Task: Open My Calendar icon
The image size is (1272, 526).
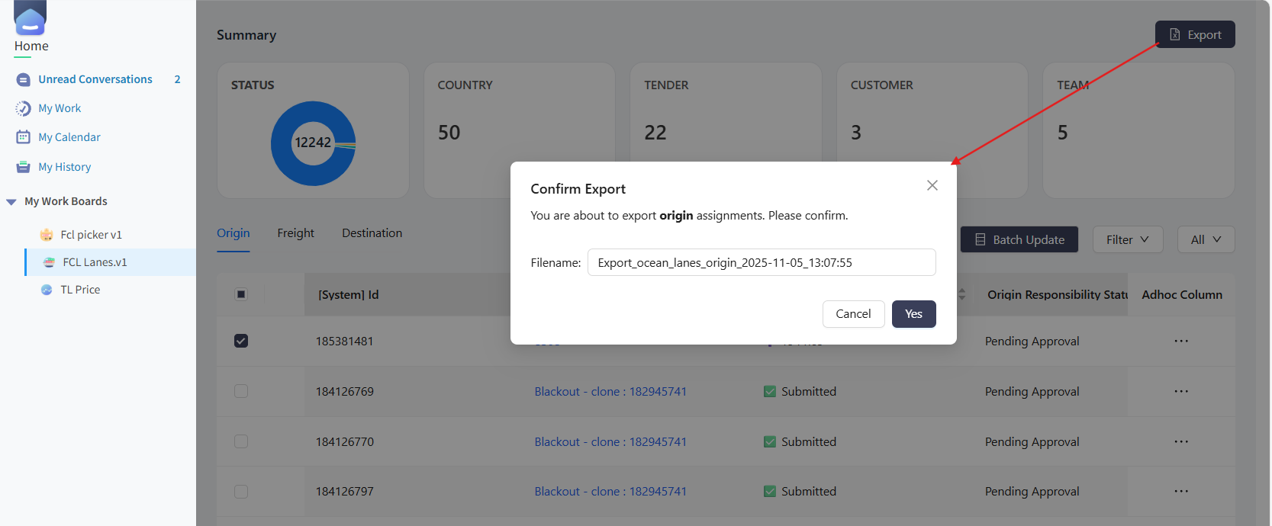Action: pos(24,137)
